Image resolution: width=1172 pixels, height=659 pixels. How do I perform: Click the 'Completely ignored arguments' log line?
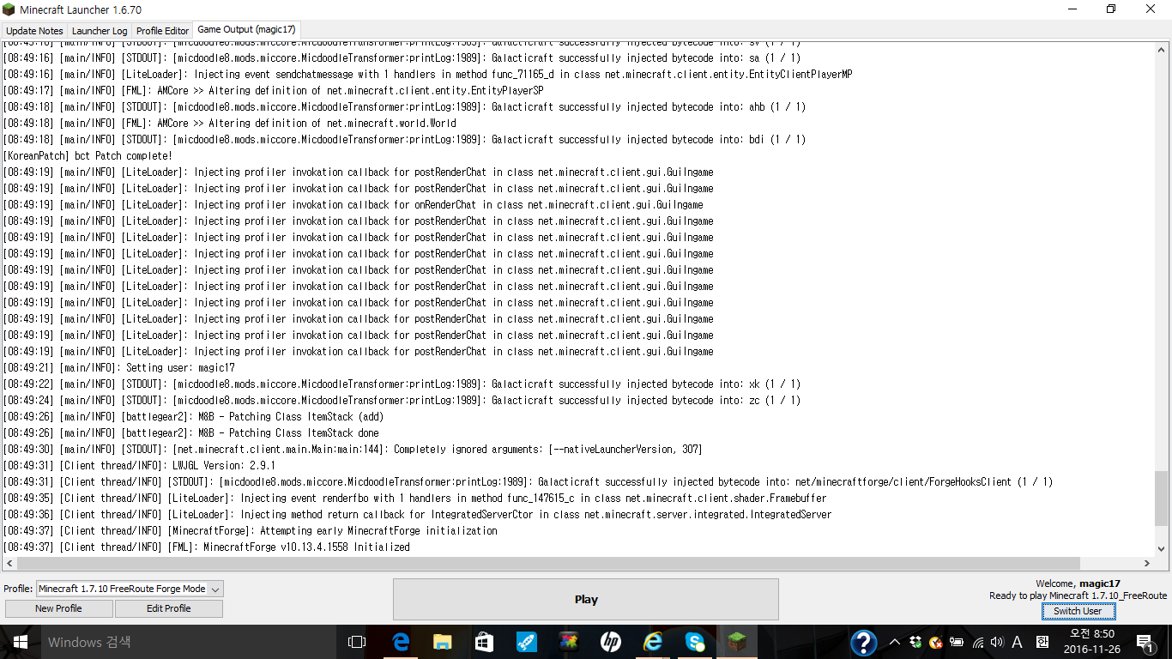click(x=353, y=449)
